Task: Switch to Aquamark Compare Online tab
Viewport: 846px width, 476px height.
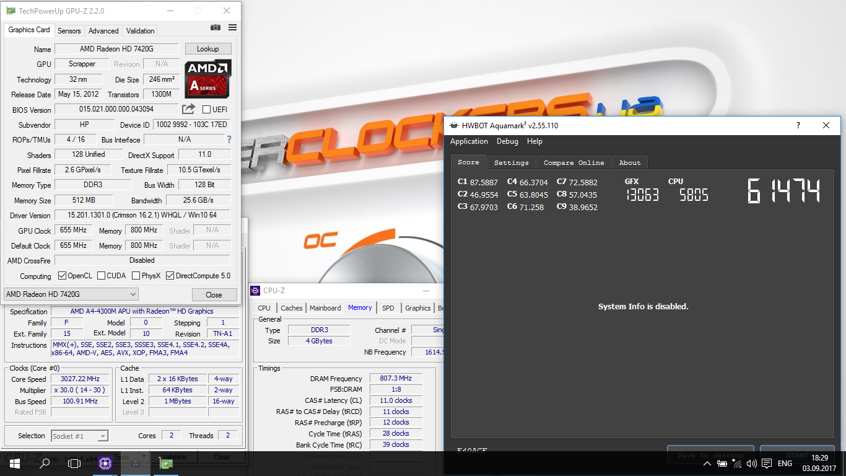Action: coord(574,162)
